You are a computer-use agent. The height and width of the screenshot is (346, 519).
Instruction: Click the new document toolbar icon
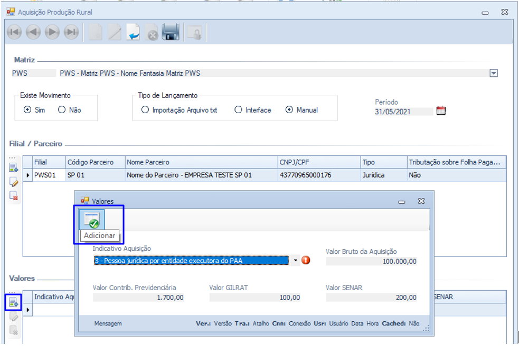(x=96, y=32)
